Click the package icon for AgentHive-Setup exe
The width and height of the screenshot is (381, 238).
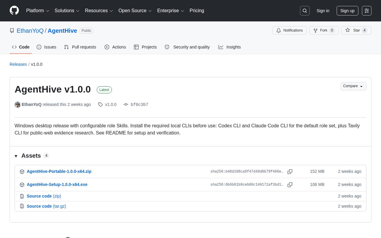pyautogui.click(x=22, y=185)
